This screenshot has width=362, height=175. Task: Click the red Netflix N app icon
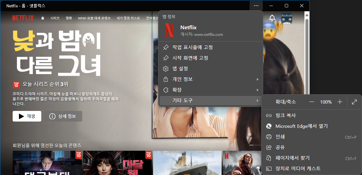[x=169, y=31]
